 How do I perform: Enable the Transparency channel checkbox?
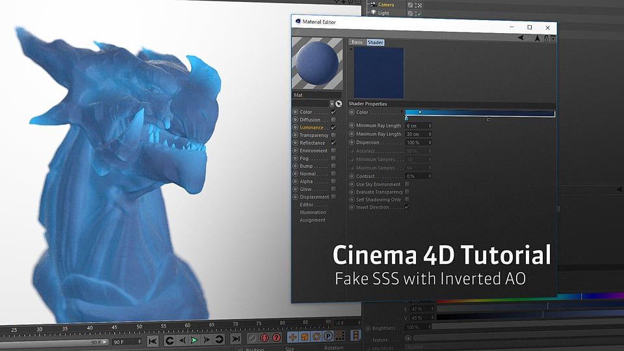tap(333, 135)
